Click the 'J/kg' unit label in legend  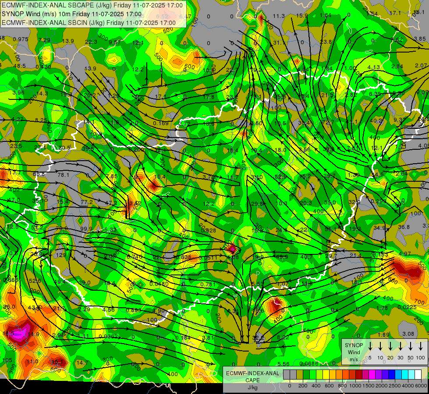(x=252, y=387)
